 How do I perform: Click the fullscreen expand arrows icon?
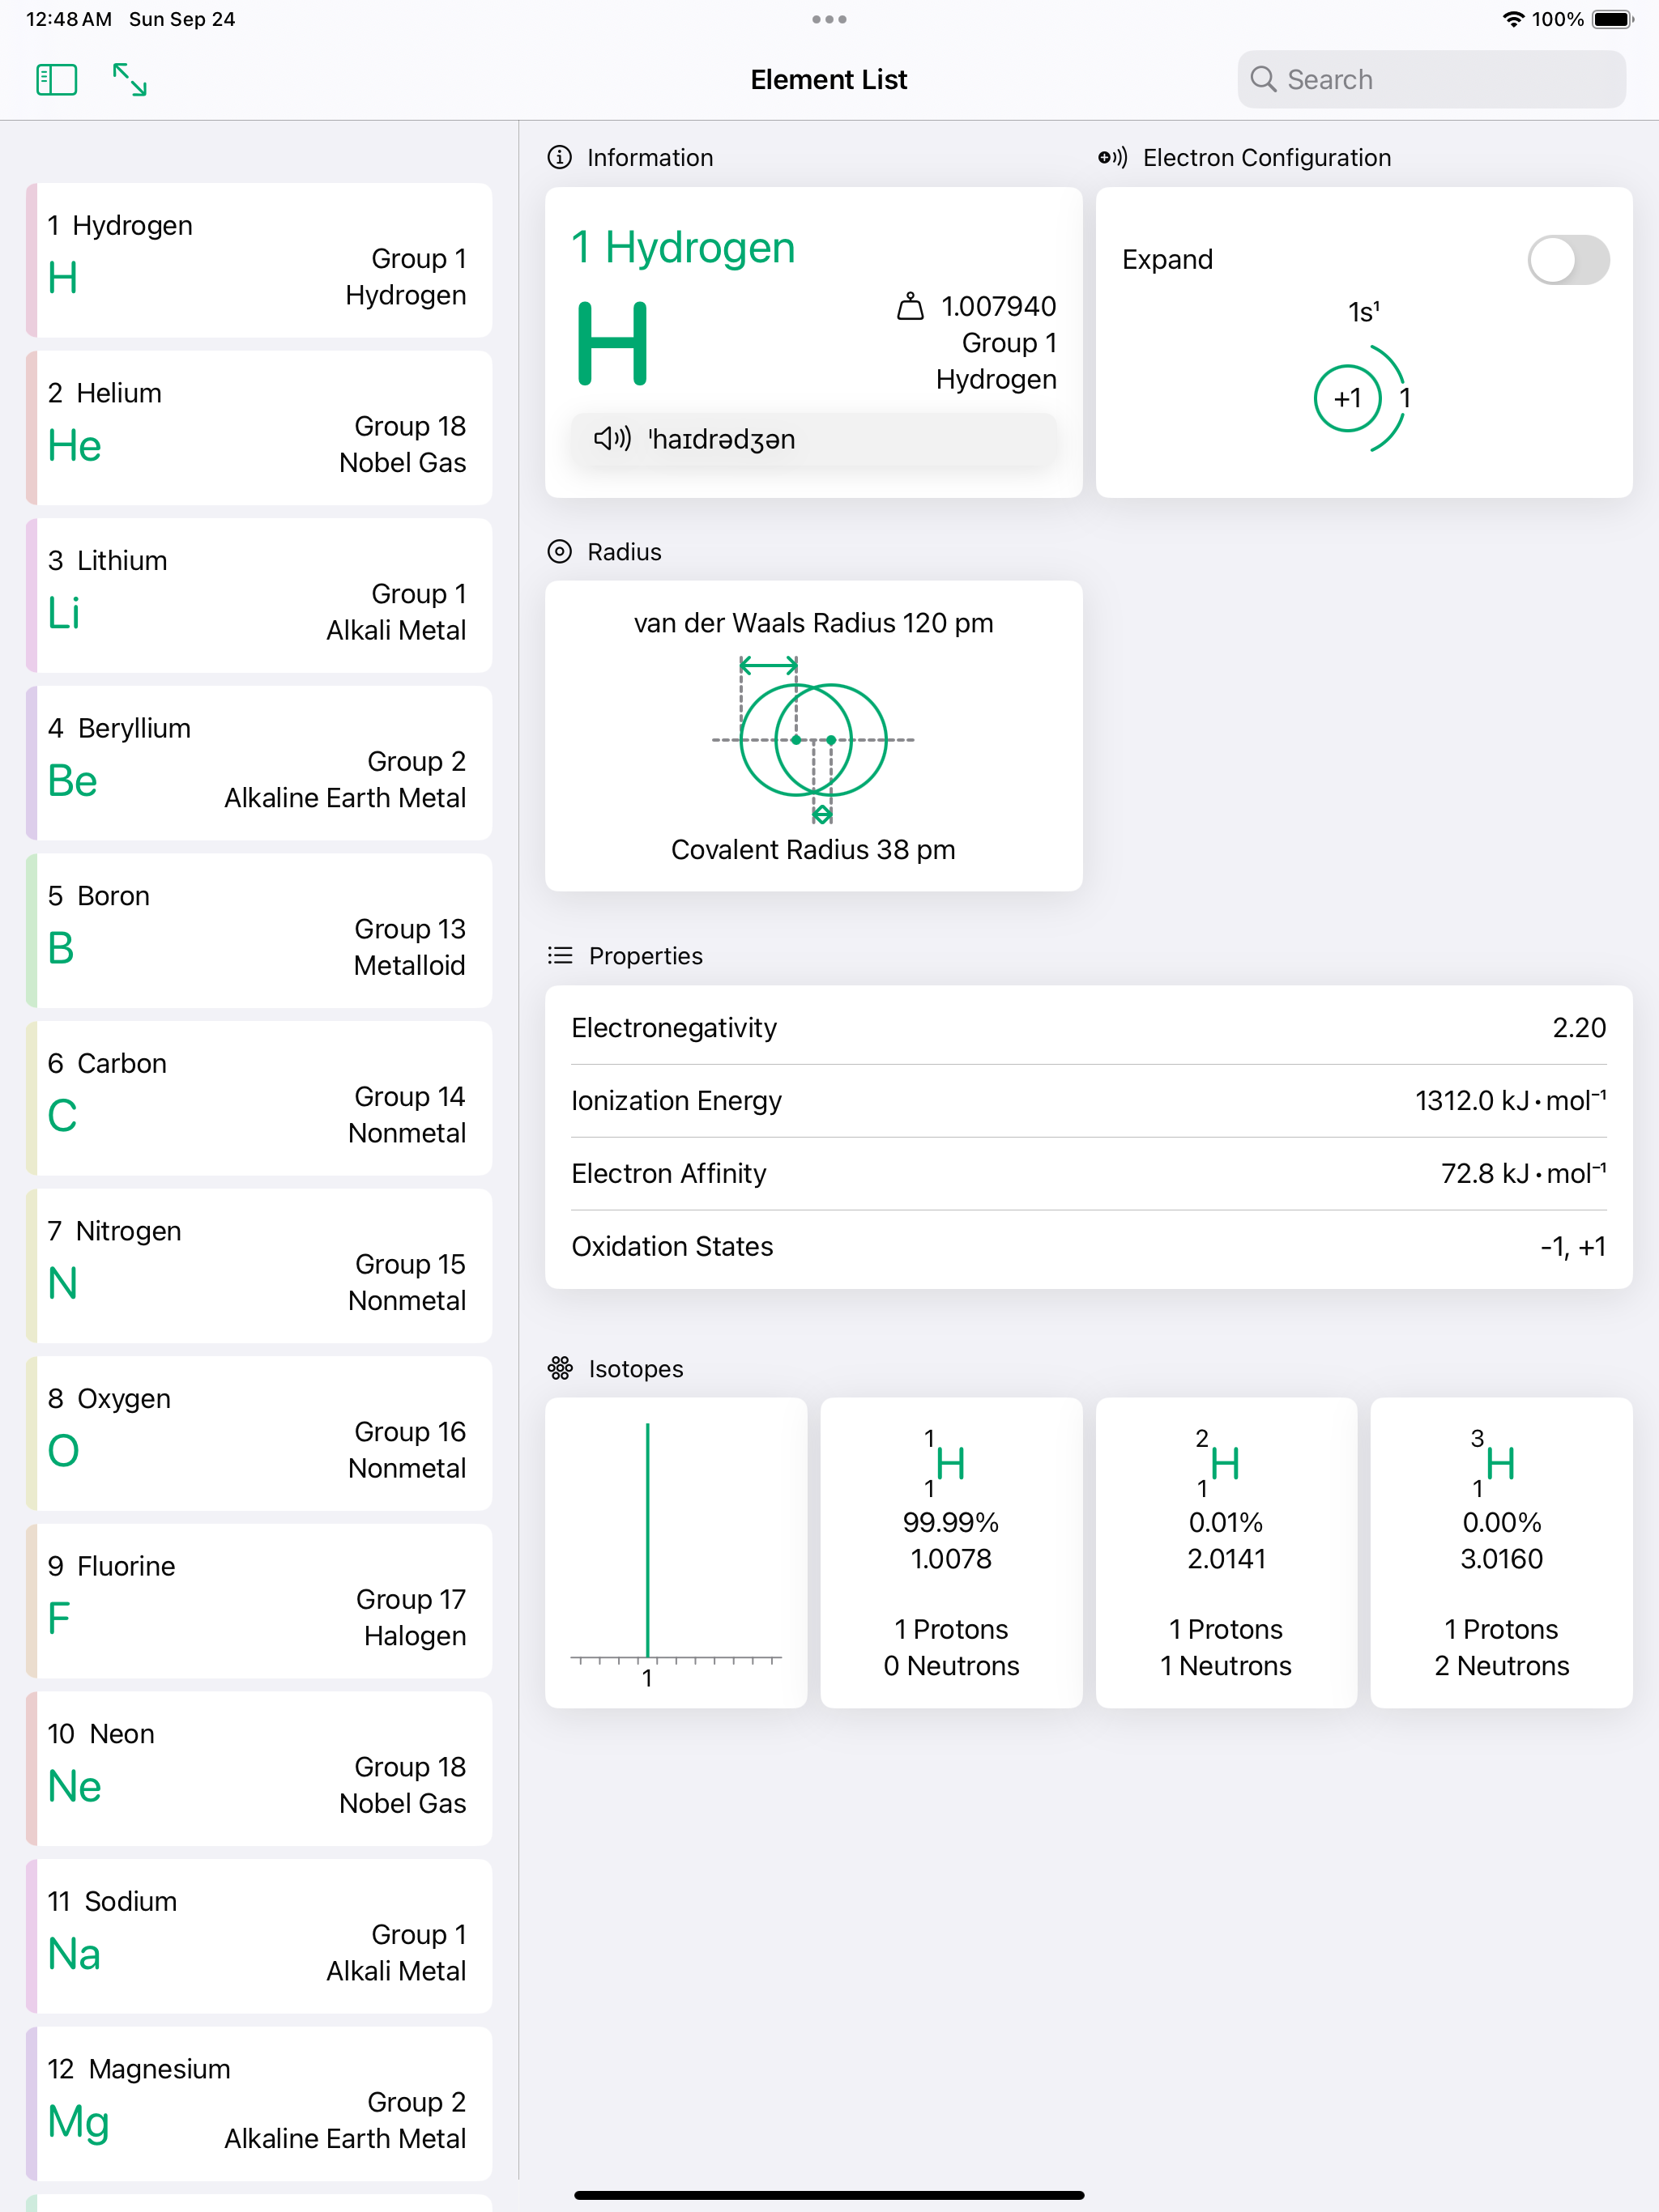pos(130,80)
